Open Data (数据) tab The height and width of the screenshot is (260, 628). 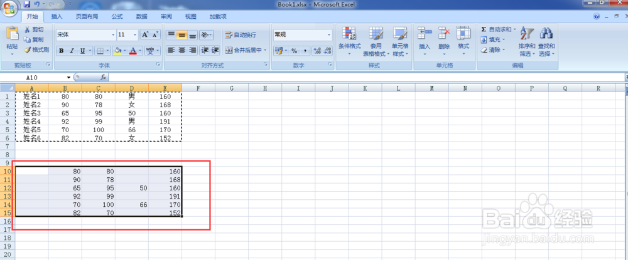pyautogui.click(x=141, y=16)
